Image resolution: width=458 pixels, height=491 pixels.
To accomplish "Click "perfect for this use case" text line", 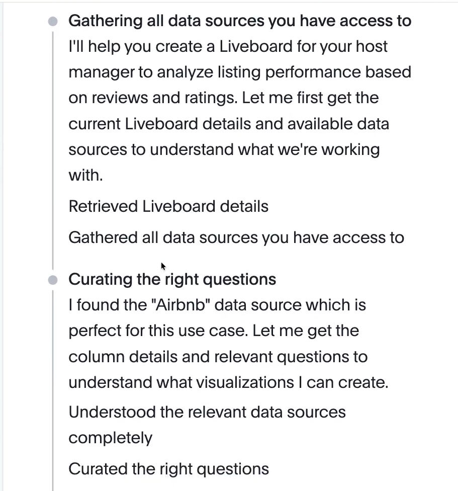I will click(x=213, y=331).
